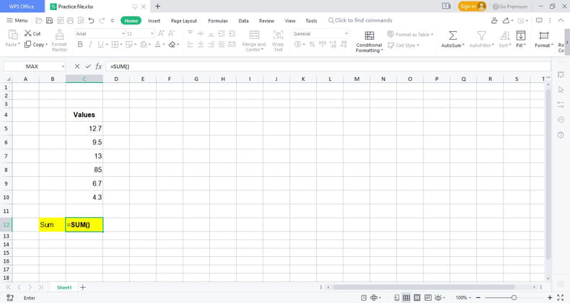Image resolution: width=570 pixels, height=303 pixels.
Task: Click the zoom slider handle
Action: click(514, 297)
